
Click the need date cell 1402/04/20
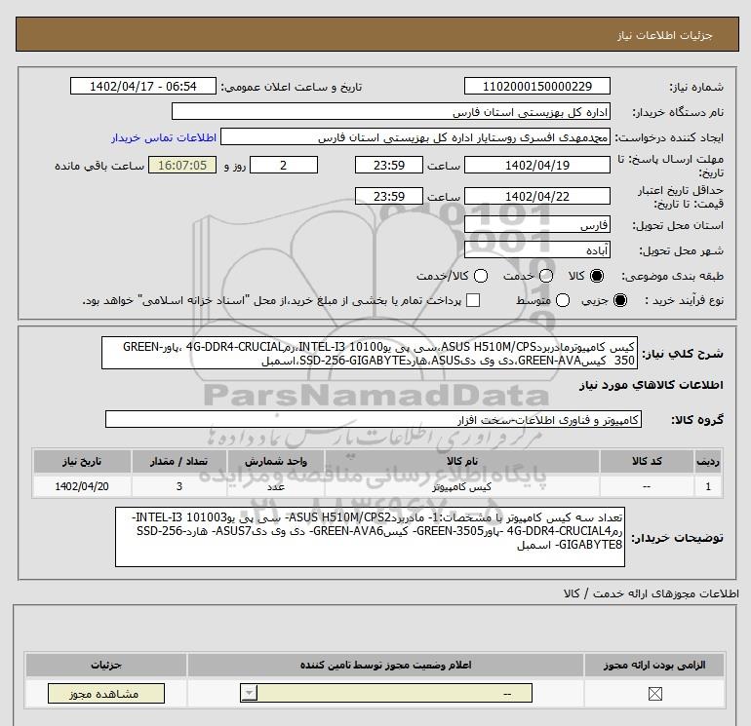[x=82, y=486]
